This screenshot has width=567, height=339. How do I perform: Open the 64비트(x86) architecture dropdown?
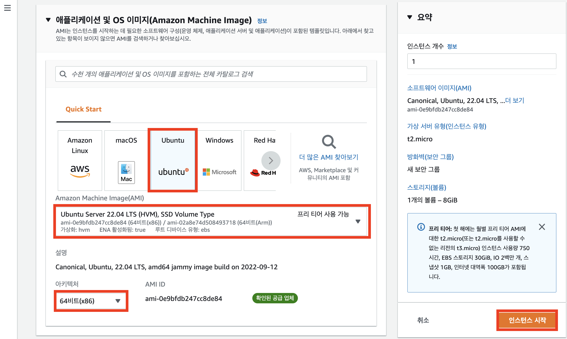click(x=91, y=301)
